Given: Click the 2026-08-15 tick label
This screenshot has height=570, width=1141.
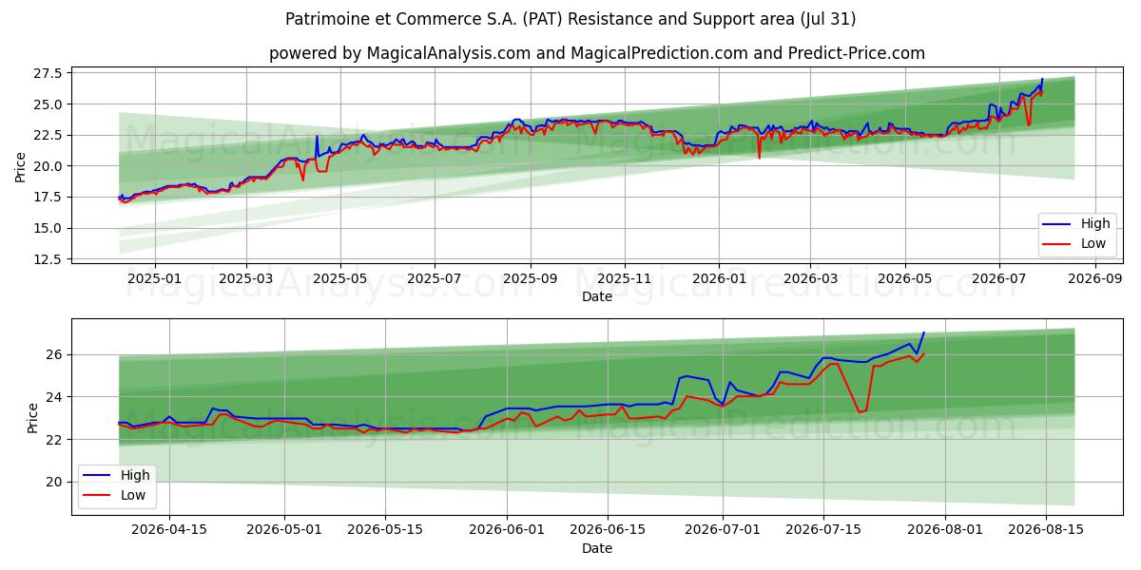Looking at the screenshot, I should pyautogui.click(x=1045, y=532).
